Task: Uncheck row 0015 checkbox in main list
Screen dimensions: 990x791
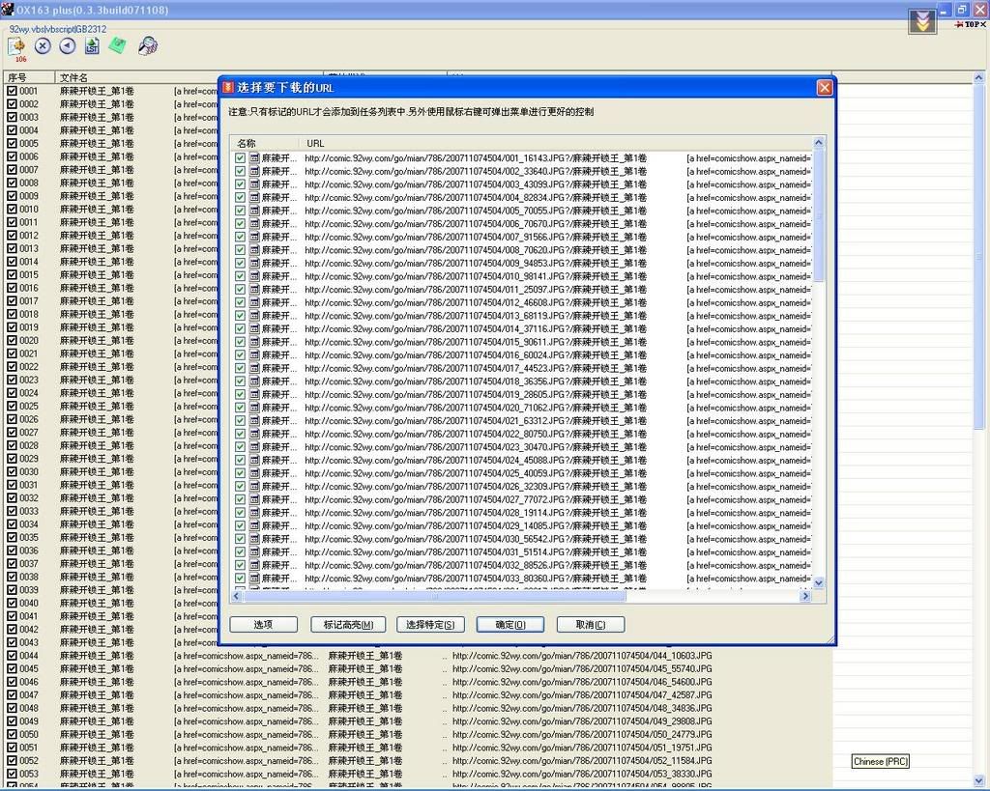Action: [x=12, y=275]
